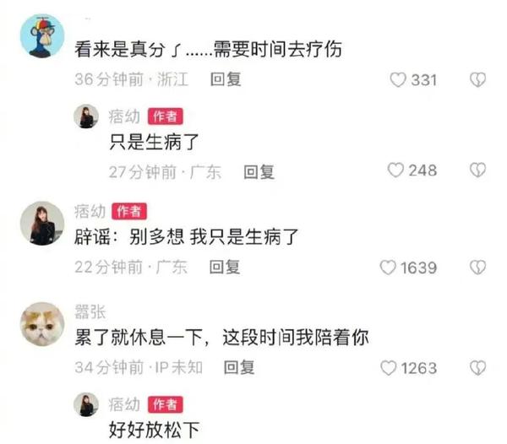Open 痞幼's small avatar above 只是生病了

86,116
